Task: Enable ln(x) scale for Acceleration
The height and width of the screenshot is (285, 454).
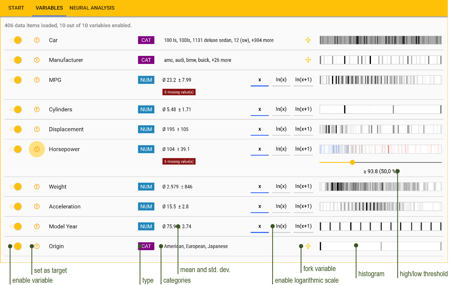Action: click(x=281, y=206)
